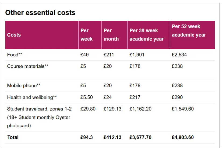Click the £211 food per month cell
The height and width of the screenshot is (151, 223).
point(109,55)
